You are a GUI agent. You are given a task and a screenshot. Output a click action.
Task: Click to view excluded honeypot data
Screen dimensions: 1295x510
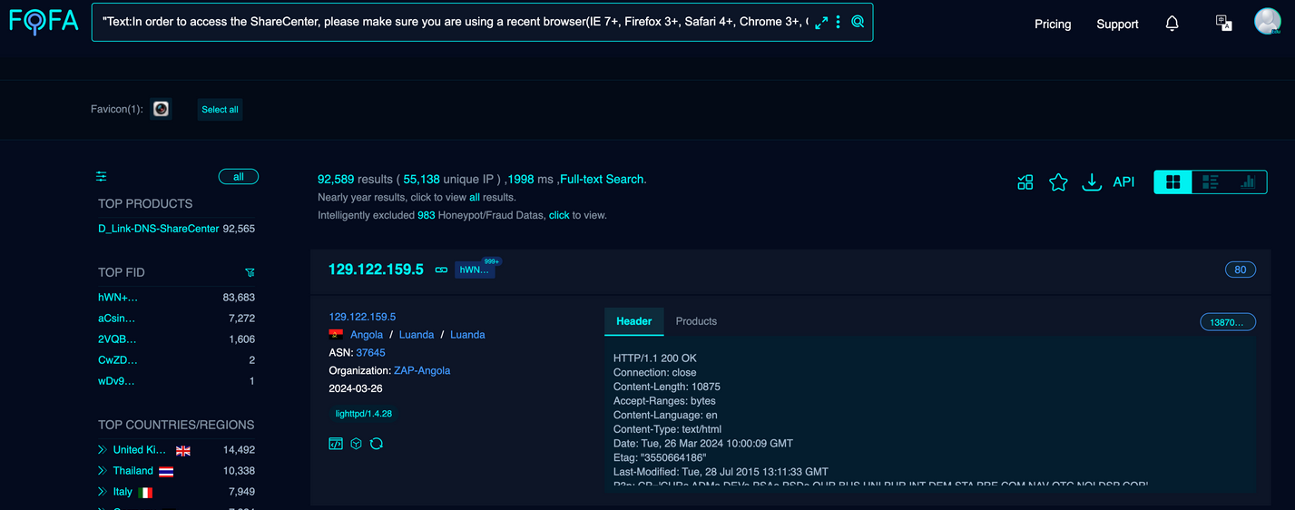[559, 215]
